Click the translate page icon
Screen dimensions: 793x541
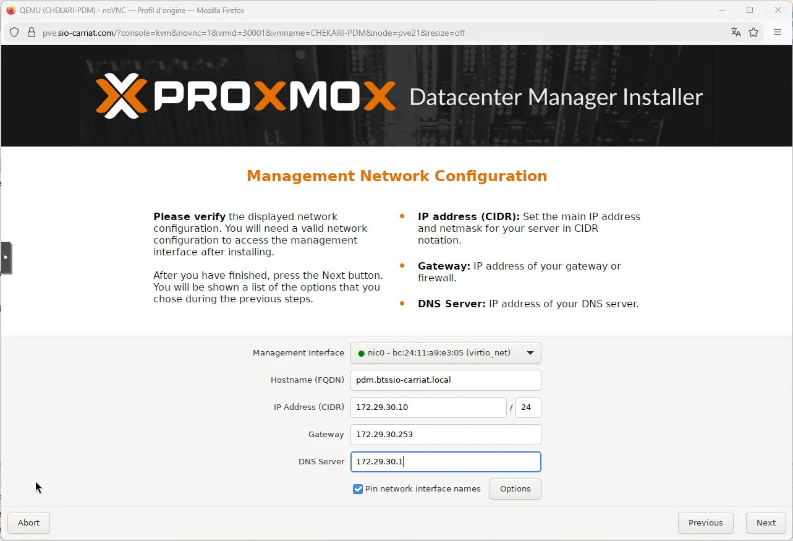pyautogui.click(x=736, y=33)
